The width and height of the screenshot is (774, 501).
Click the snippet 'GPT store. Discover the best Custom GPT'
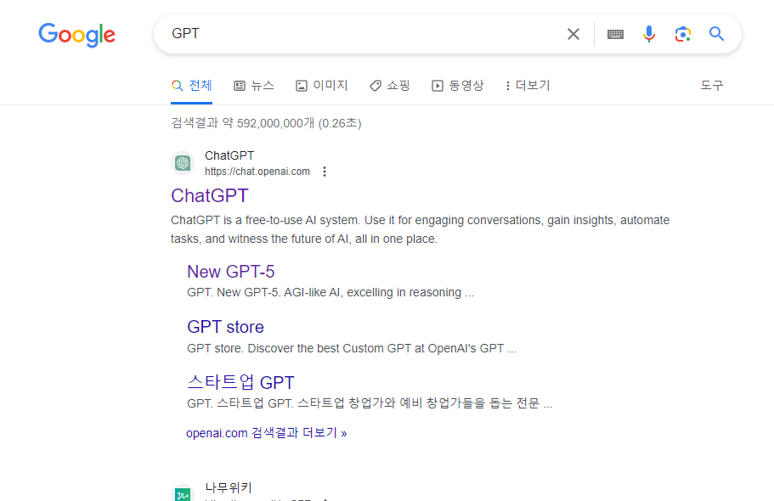tap(352, 348)
